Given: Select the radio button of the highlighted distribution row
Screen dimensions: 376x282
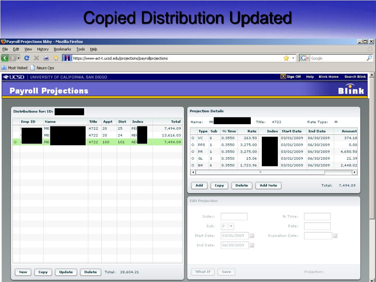Looking at the screenshot, I should 15,142.
